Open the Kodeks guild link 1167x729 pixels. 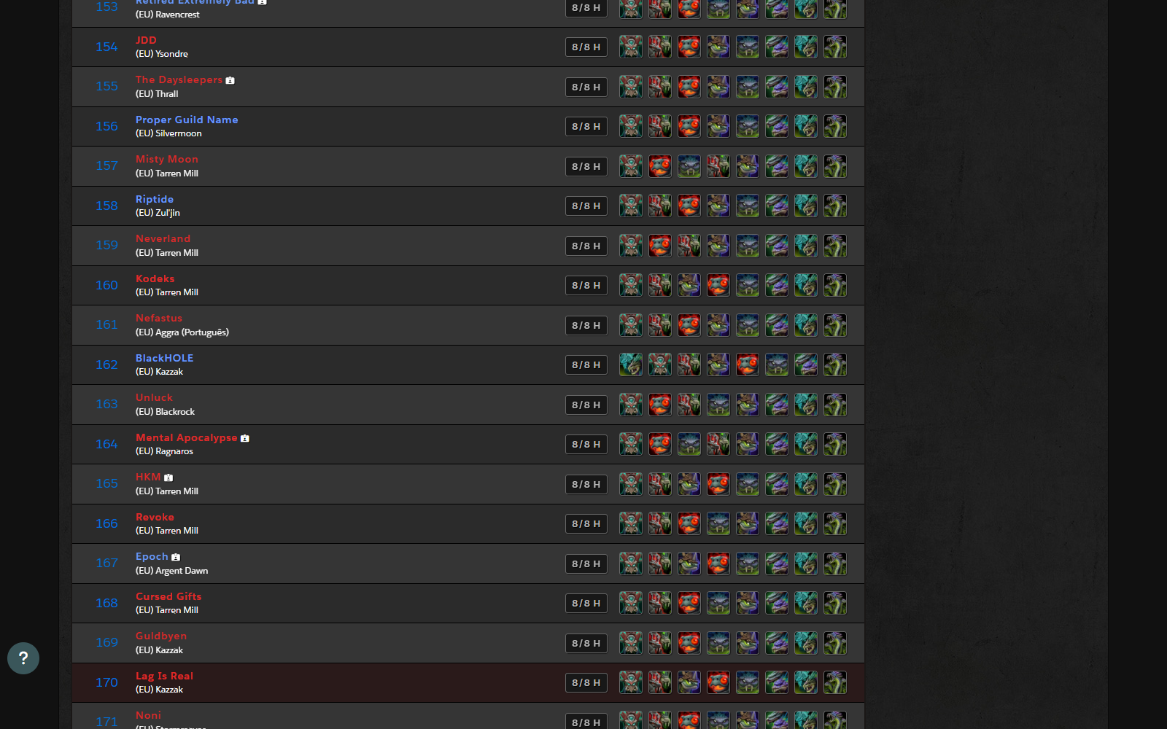(x=155, y=278)
